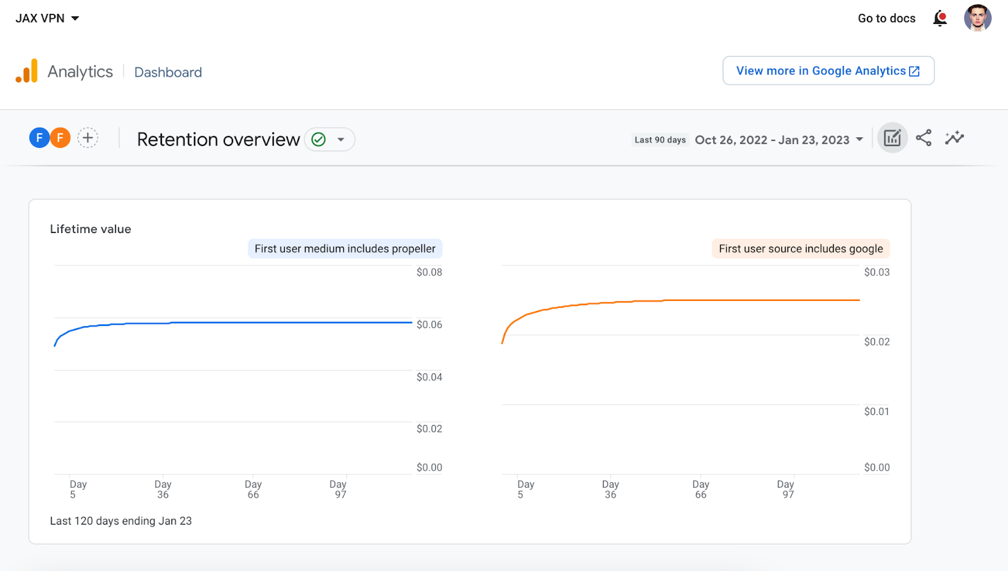Open the Insights sparkline icon
The image size is (1008, 571).
click(954, 138)
